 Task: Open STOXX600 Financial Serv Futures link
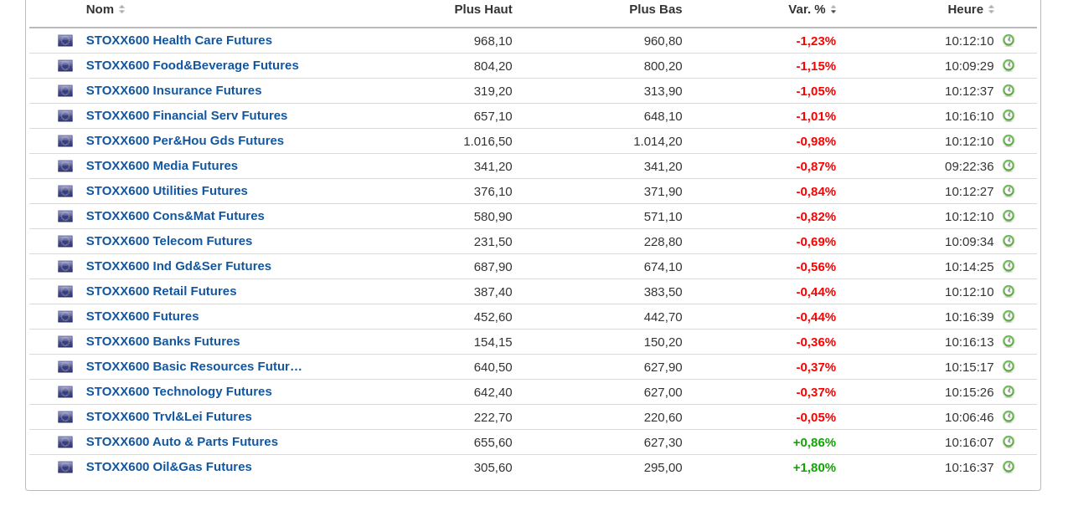[x=186, y=115]
